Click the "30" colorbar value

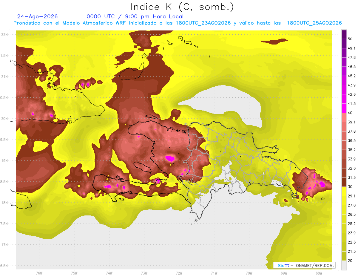(x=350, y=187)
